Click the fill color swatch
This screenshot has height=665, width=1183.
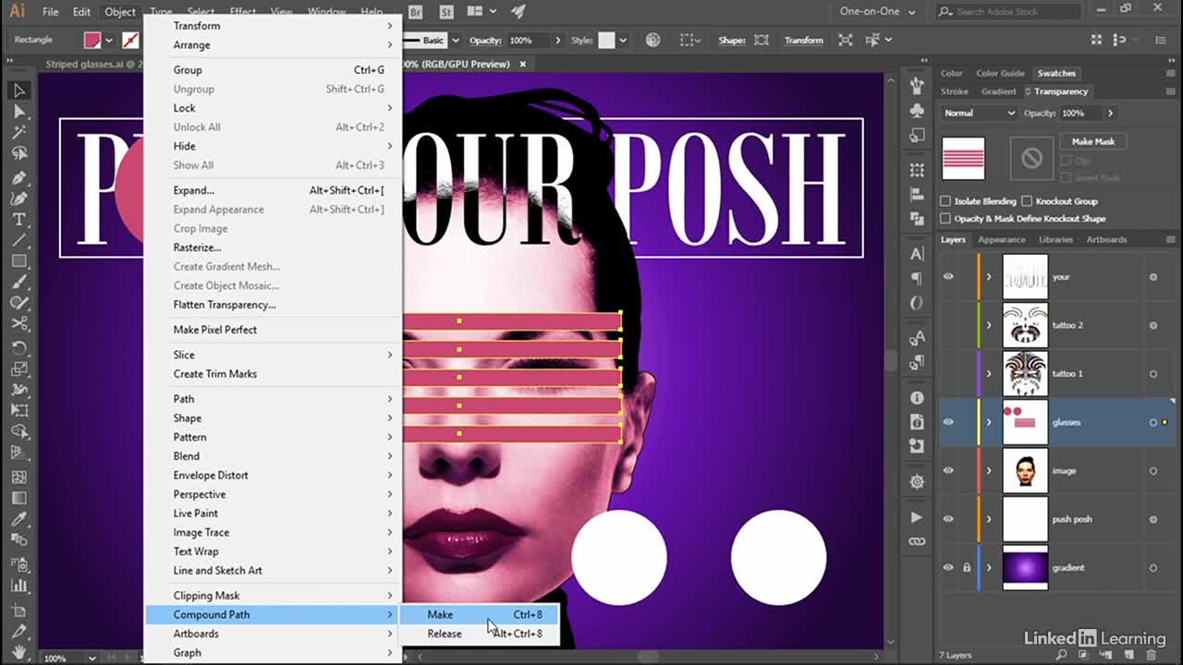[x=92, y=40]
